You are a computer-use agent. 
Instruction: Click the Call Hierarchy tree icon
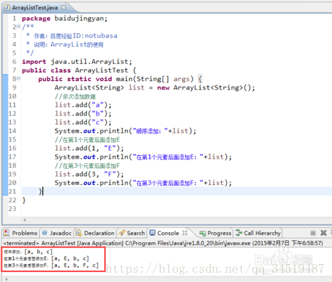tap(238, 233)
